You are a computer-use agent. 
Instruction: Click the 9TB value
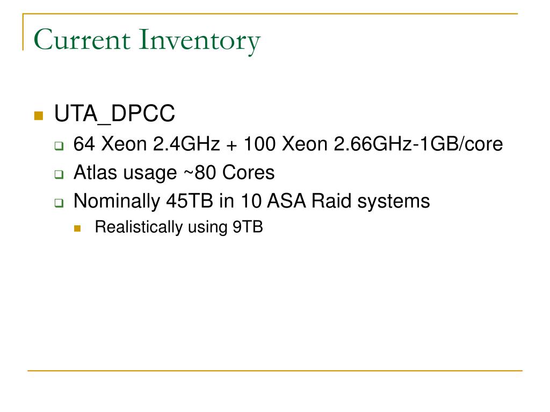coord(248,227)
